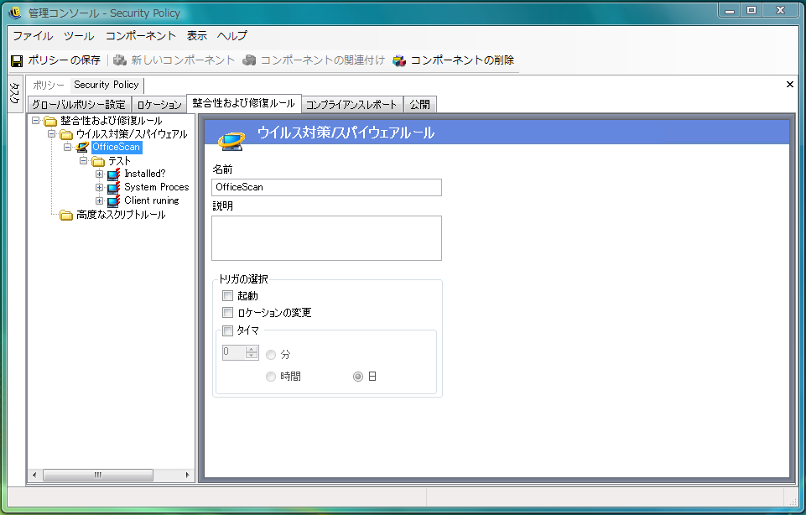Click the associate component toolbar icon
This screenshot has height=515, width=806.
point(249,60)
